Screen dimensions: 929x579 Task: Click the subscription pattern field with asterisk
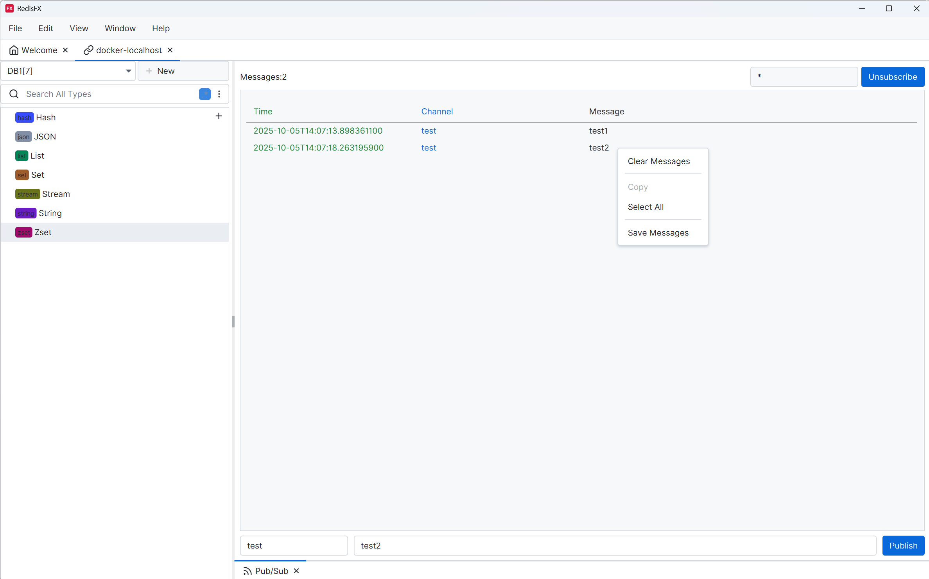point(803,77)
